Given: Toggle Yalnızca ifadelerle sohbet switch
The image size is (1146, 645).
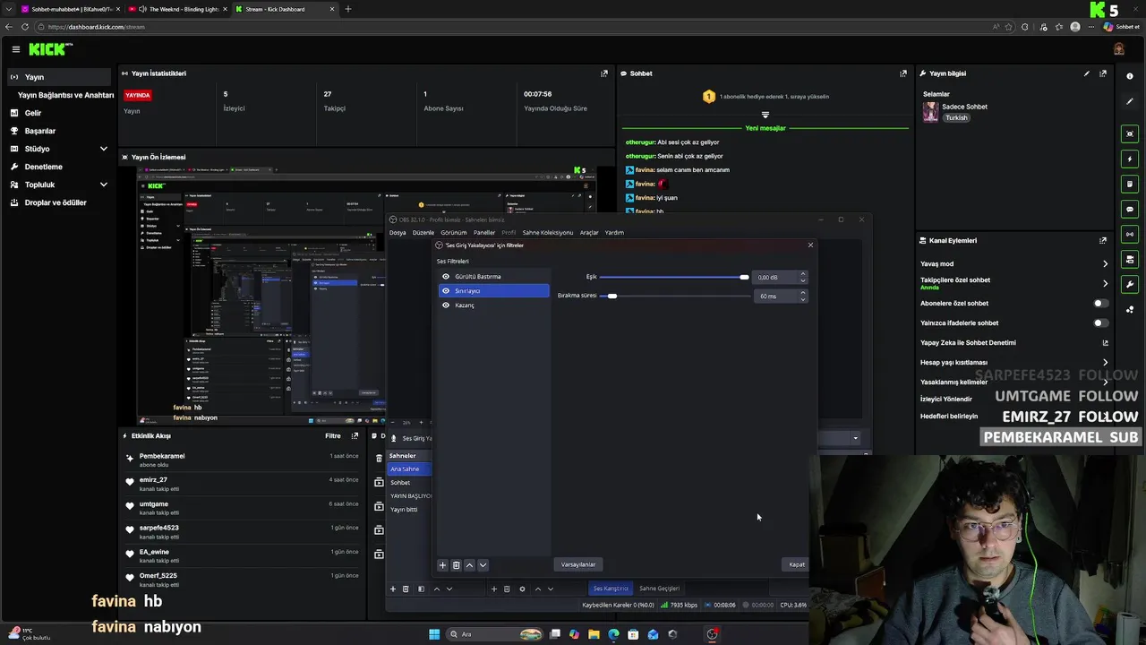Looking at the screenshot, I should (x=1100, y=322).
